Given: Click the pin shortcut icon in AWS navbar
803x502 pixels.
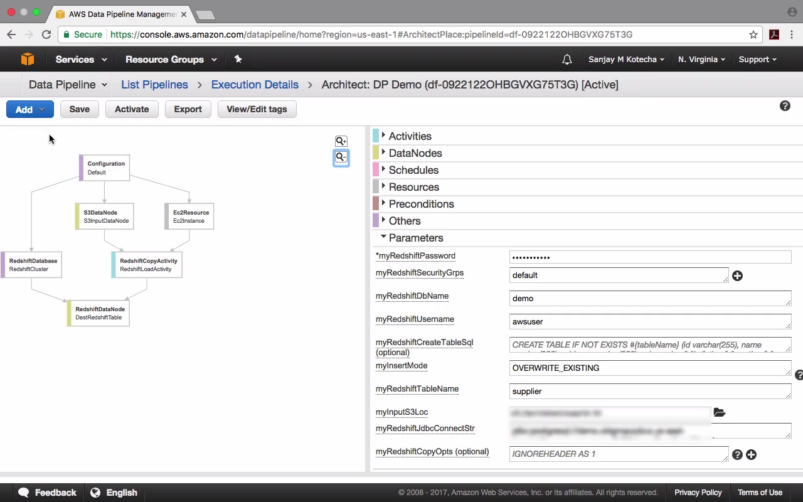Looking at the screenshot, I should tap(238, 59).
